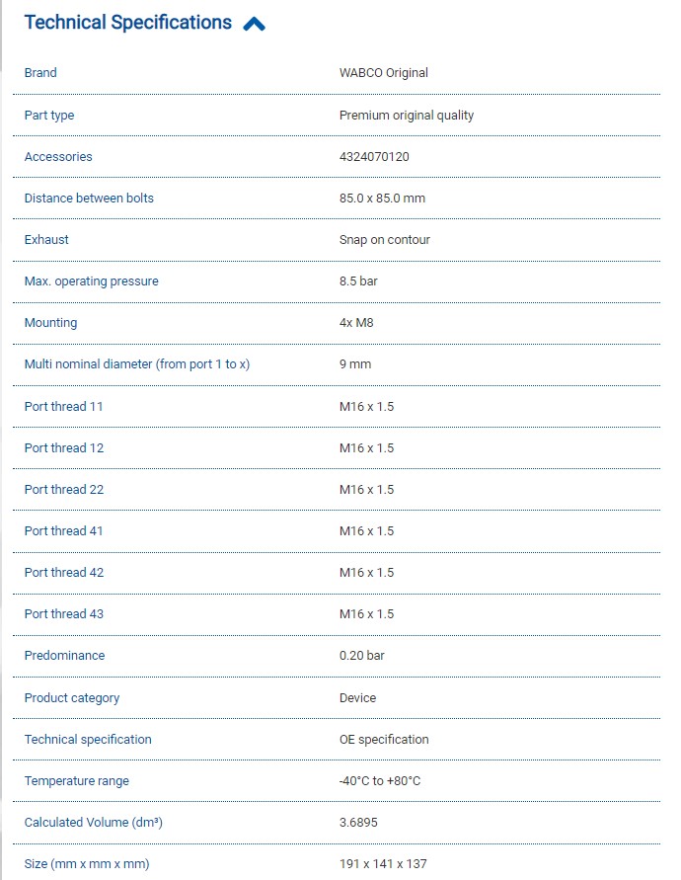Select the OE specification value
The image size is (681, 880).
point(384,740)
